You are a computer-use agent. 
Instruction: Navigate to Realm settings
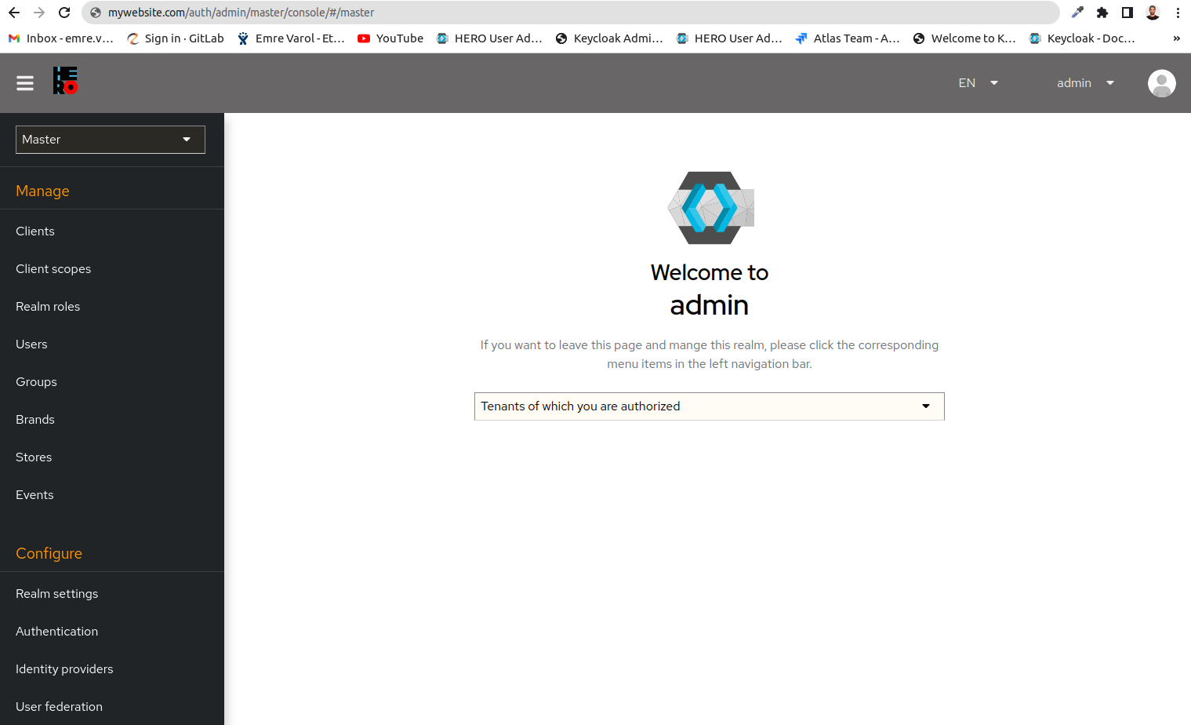pyautogui.click(x=56, y=593)
